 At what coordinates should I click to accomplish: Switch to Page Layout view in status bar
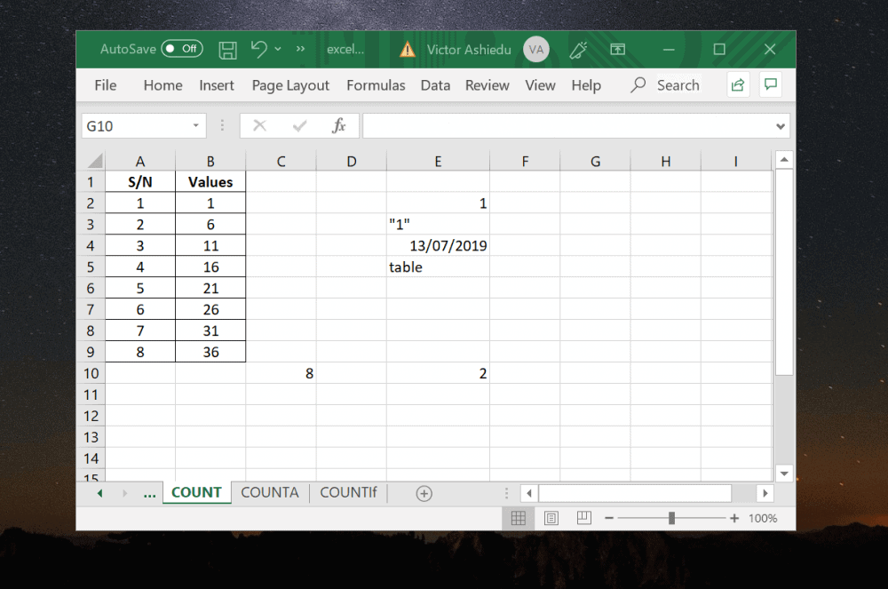[x=551, y=519]
